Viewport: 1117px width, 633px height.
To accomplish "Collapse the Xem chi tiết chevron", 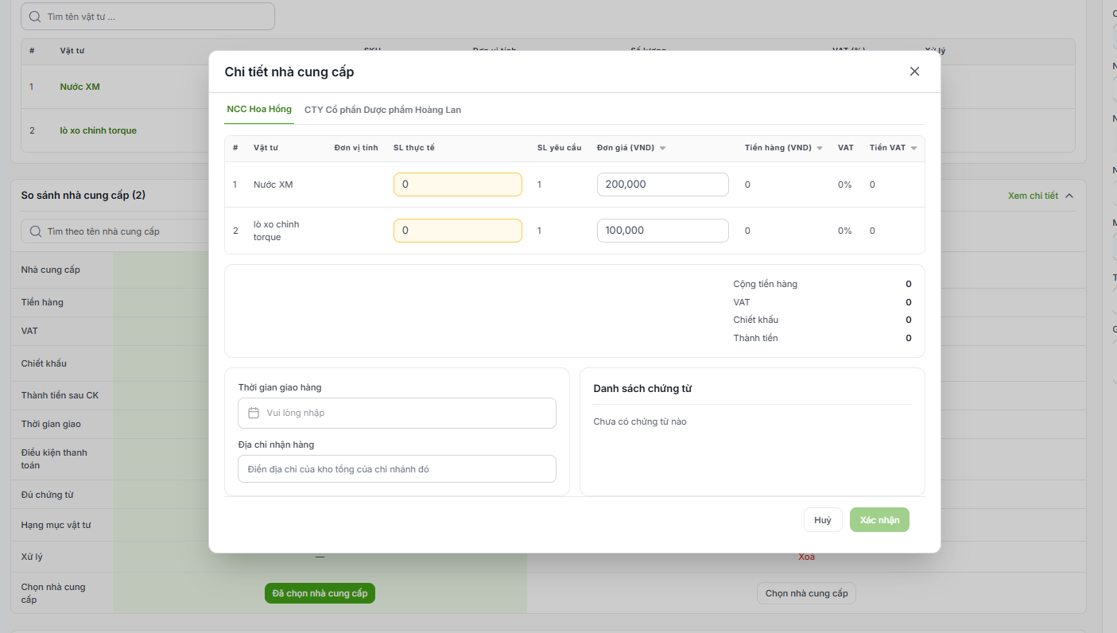I will (1069, 196).
